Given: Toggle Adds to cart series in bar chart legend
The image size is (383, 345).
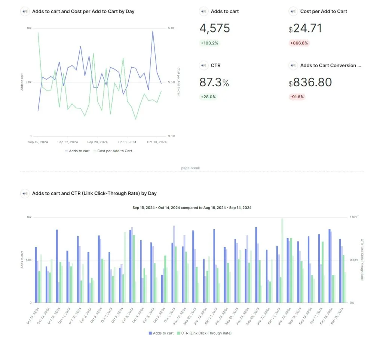Looking at the screenshot, I should click(x=161, y=333).
